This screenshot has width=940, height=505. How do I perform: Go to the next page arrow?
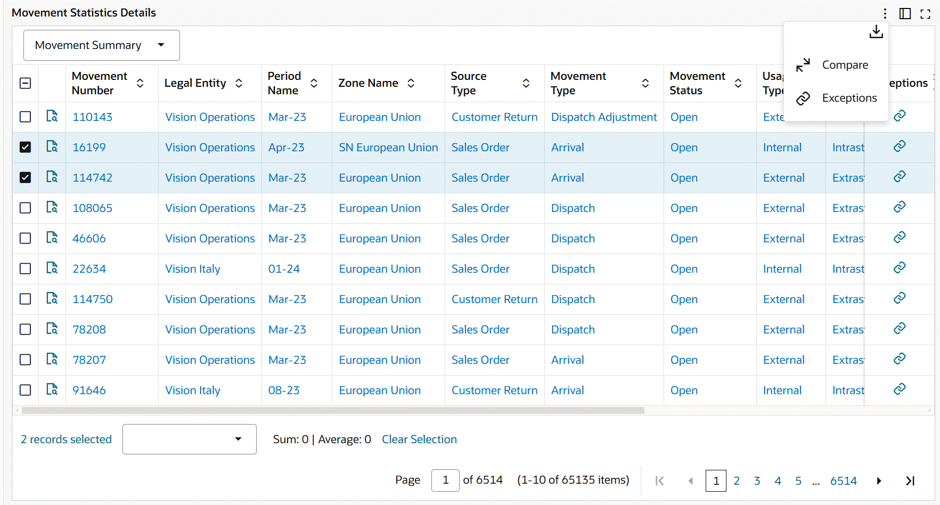click(x=879, y=481)
